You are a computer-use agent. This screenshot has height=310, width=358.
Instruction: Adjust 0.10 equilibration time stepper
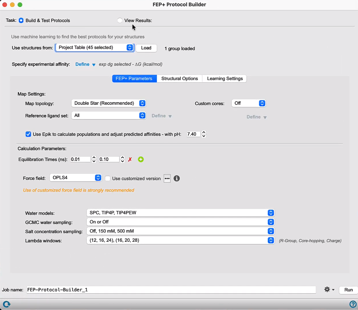122,159
